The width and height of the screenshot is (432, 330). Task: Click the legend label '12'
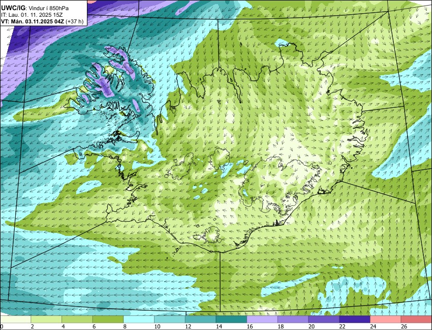pyautogui.click(x=188, y=326)
